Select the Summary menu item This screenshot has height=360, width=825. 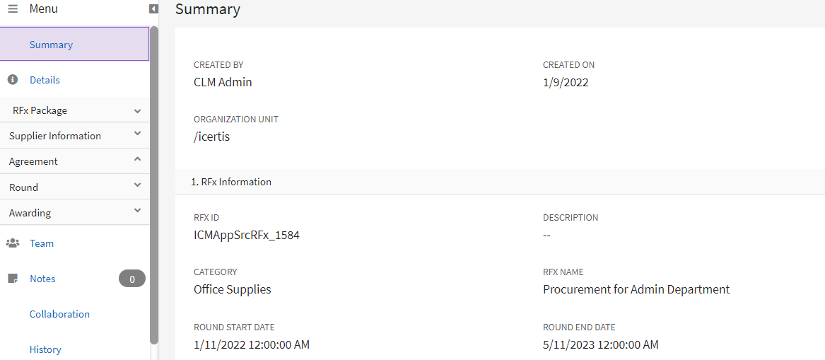pos(51,45)
